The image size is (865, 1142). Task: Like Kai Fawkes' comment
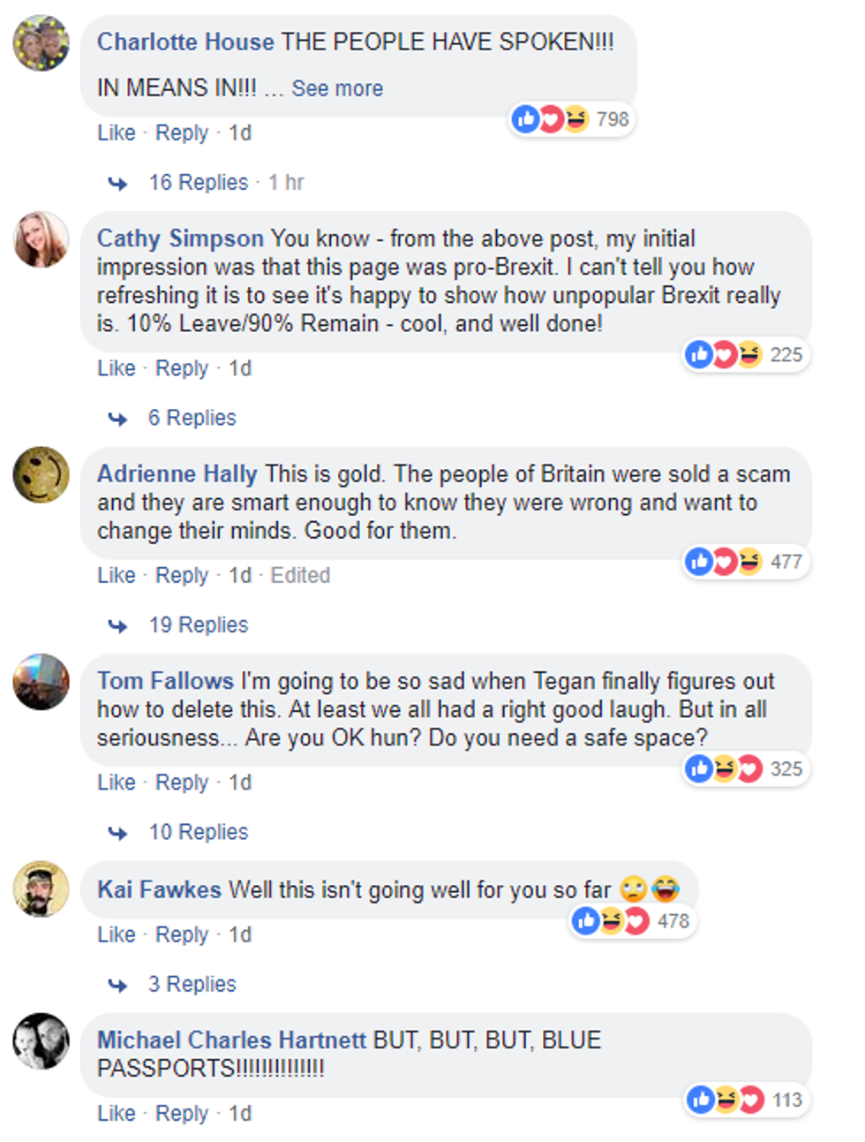click(116, 934)
